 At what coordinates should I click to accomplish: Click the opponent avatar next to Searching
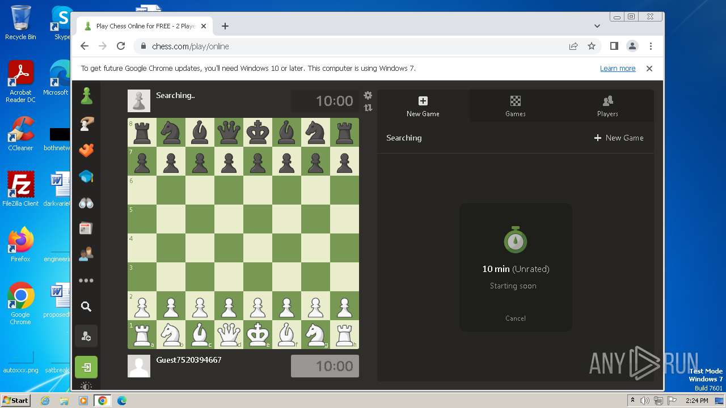[139, 101]
